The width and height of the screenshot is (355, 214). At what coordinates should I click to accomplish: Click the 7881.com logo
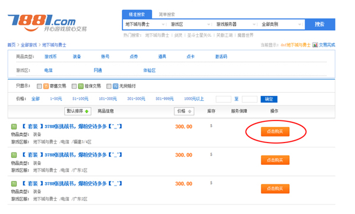coord(47,23)
